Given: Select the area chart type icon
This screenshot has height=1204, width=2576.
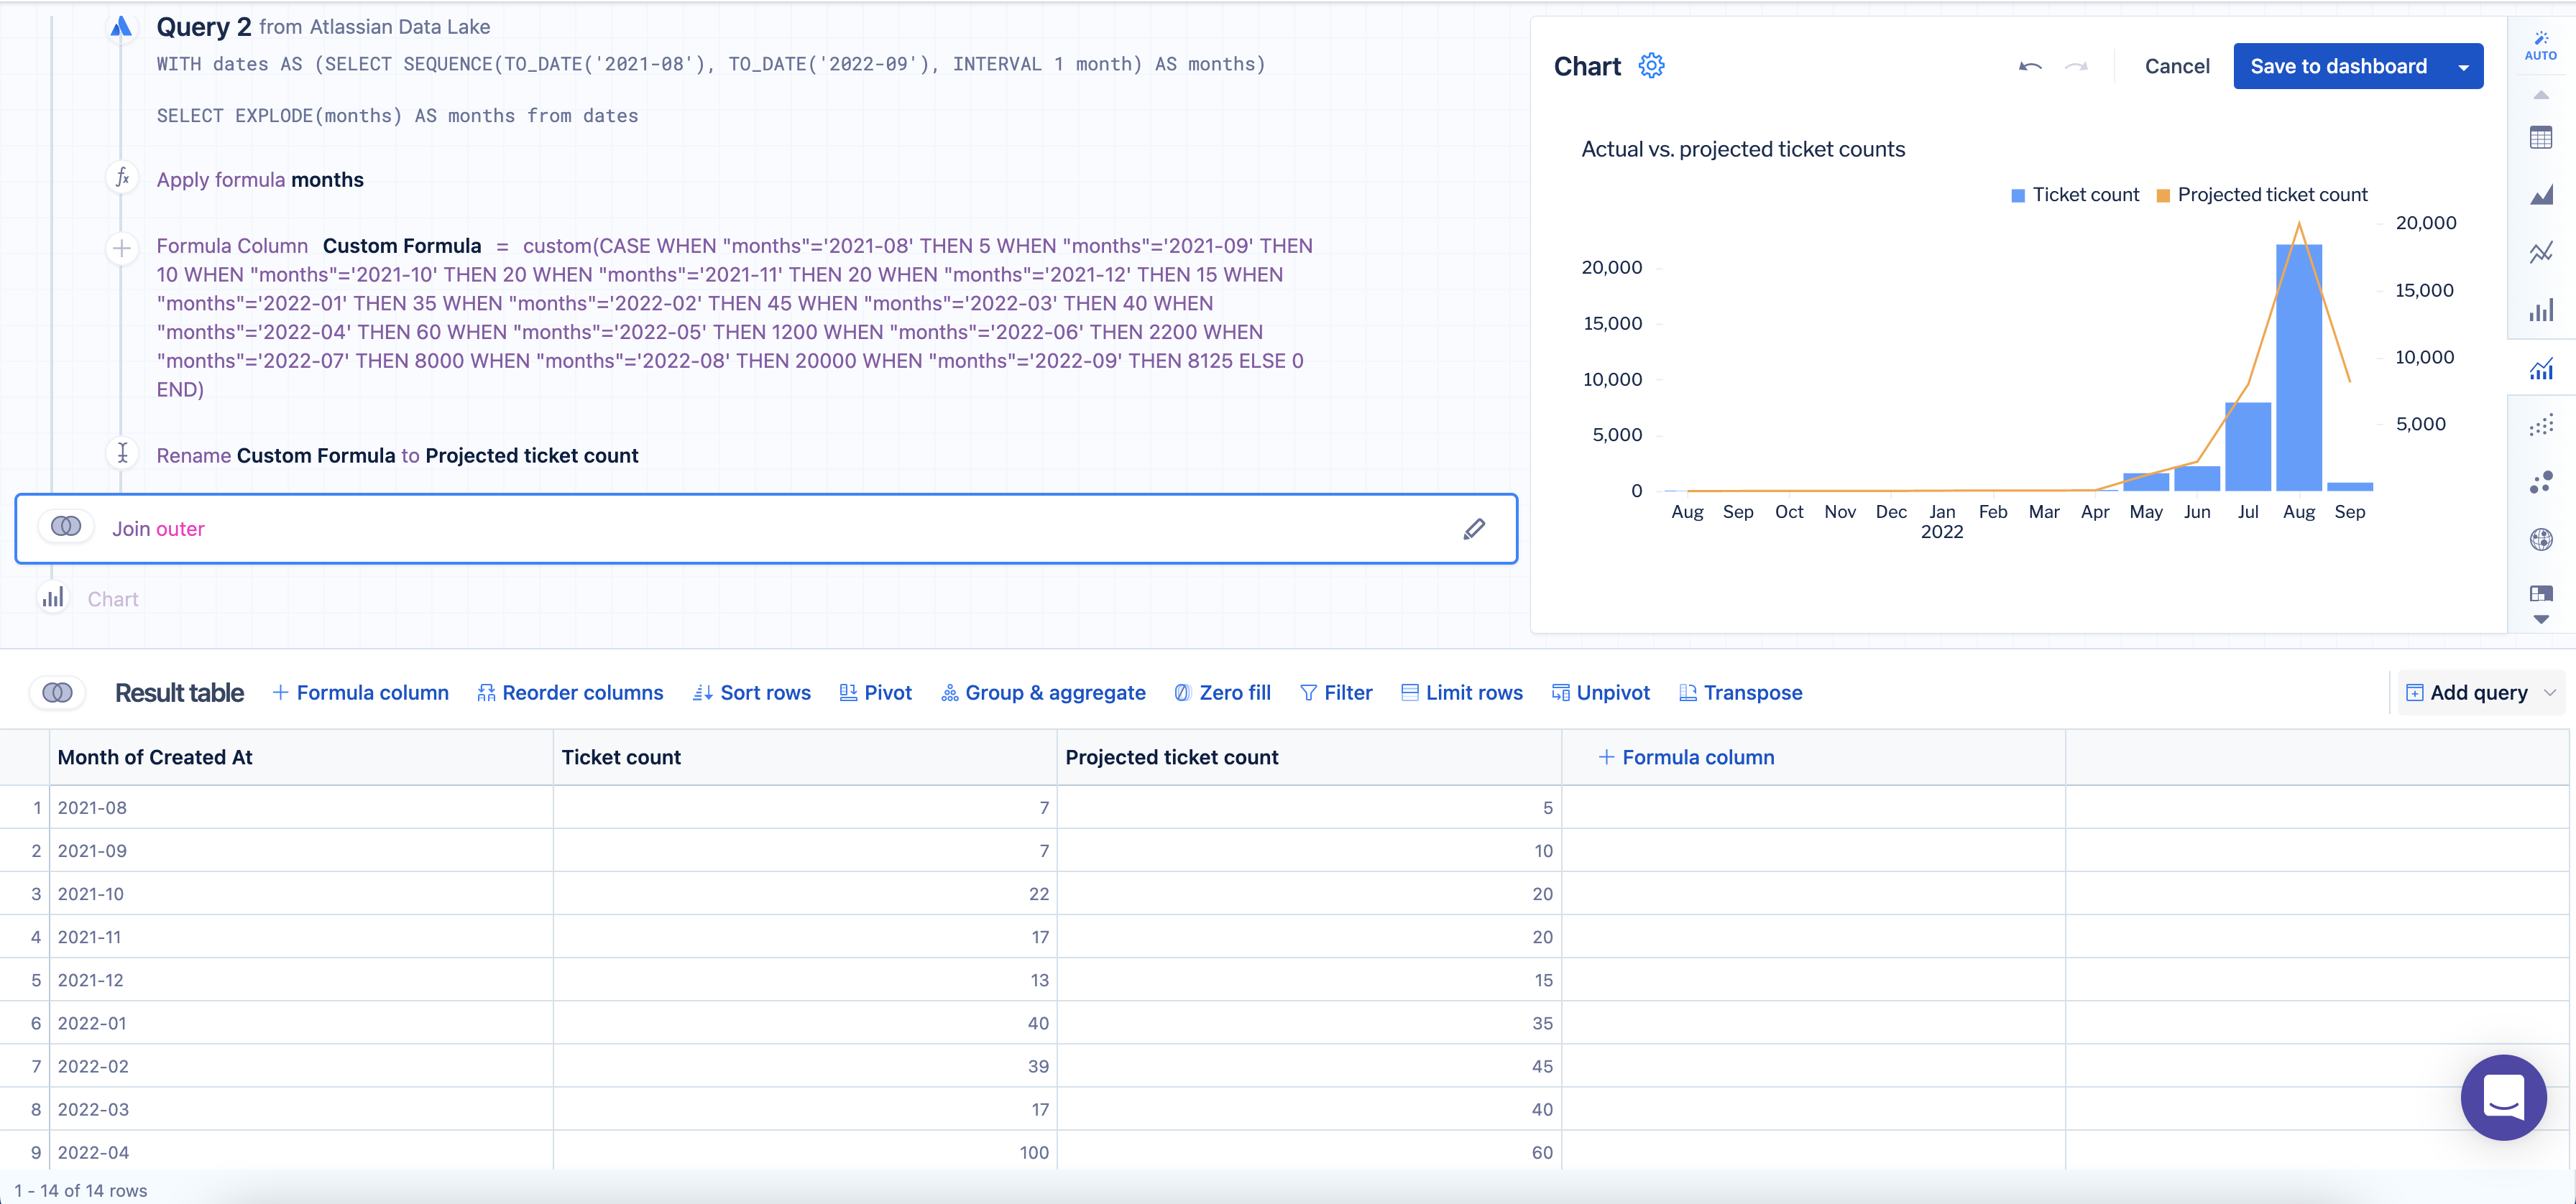Looking at the screenshot, I should [x=2540, y=195].
